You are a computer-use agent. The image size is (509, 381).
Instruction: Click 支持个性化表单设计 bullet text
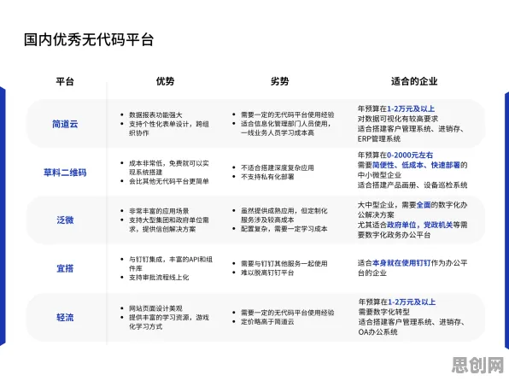coord(159,124)
